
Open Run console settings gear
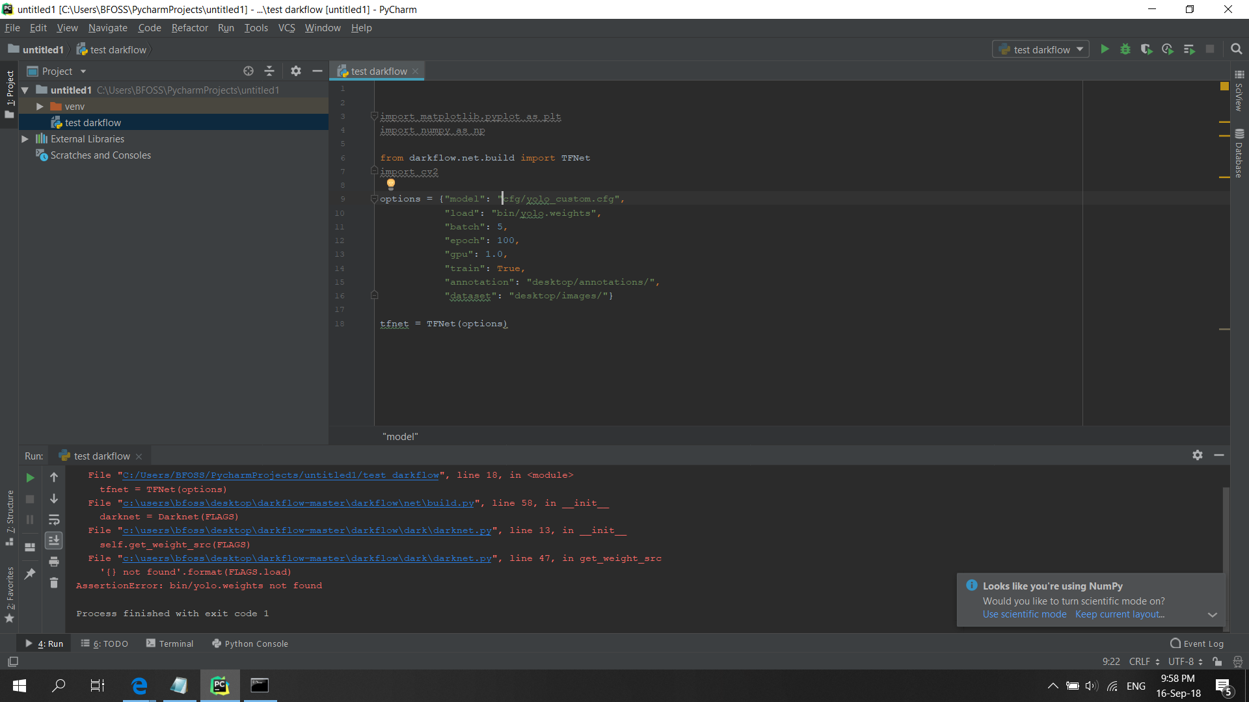click(1198, 455)
